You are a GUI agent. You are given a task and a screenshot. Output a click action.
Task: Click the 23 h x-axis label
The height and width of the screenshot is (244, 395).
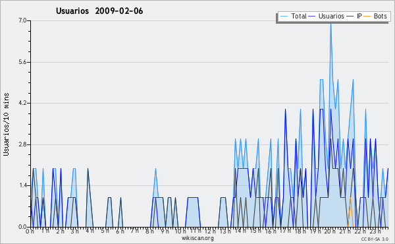[375, 231]
